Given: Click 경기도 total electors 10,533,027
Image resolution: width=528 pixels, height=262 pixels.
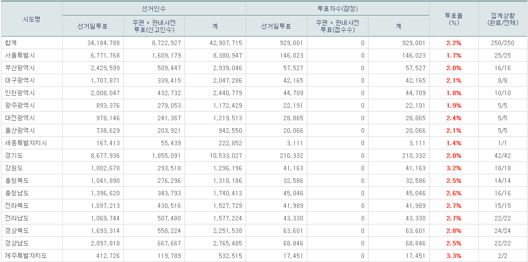Looking at the screenshot, I should pyautogui.click(x=225, y=156).
